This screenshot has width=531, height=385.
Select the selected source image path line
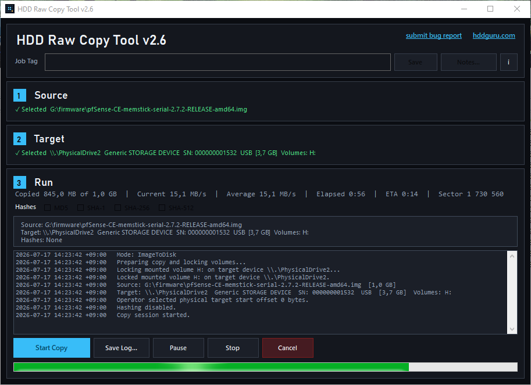tap(131, 109)
